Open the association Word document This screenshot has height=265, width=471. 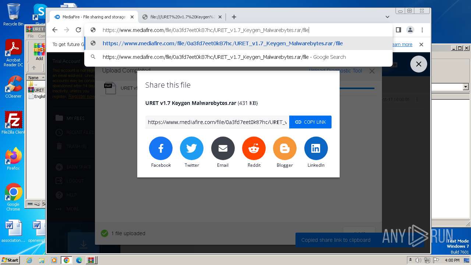(x=13, y=232)
